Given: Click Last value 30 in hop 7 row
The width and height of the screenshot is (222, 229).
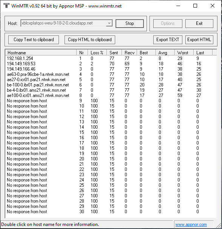Looking at the screenshot, I should 199,90.
